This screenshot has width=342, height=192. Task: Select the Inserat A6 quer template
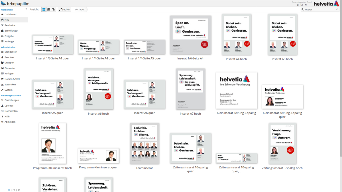coord(144,94)
